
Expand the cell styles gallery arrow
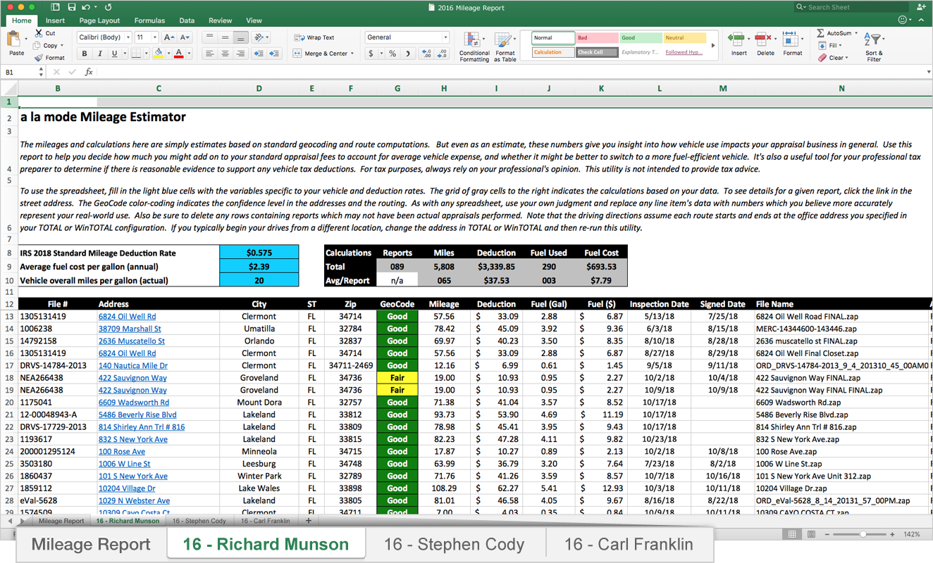click(x=712, y=45)
